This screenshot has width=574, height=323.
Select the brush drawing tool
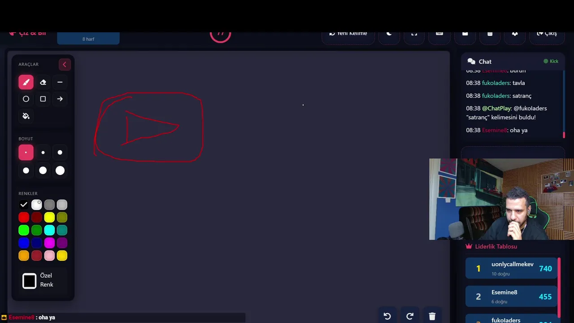click(26, 82)
